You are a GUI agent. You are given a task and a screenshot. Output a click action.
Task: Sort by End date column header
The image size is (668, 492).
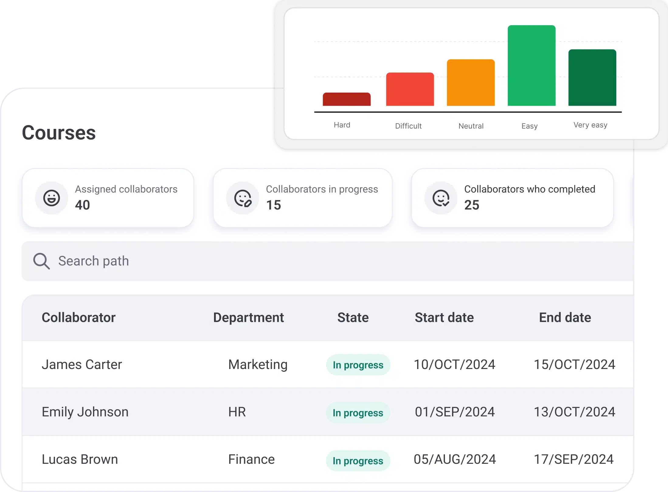click(565, 318)
